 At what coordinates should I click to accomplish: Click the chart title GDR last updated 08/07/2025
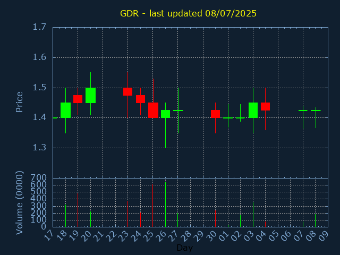(188, 13)
